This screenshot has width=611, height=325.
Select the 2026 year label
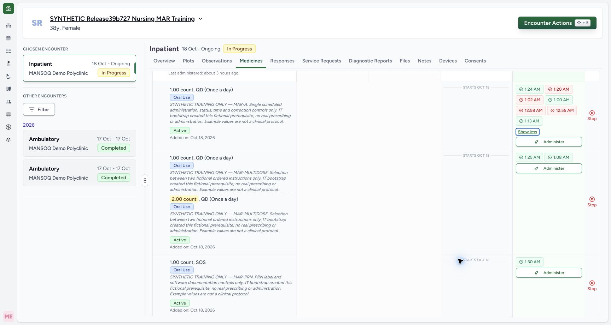click(29, 125)
